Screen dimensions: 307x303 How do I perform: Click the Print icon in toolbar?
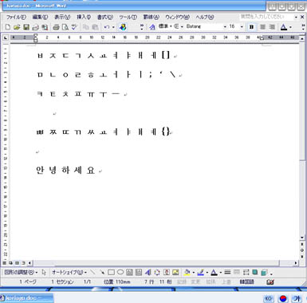pos(56,27)
